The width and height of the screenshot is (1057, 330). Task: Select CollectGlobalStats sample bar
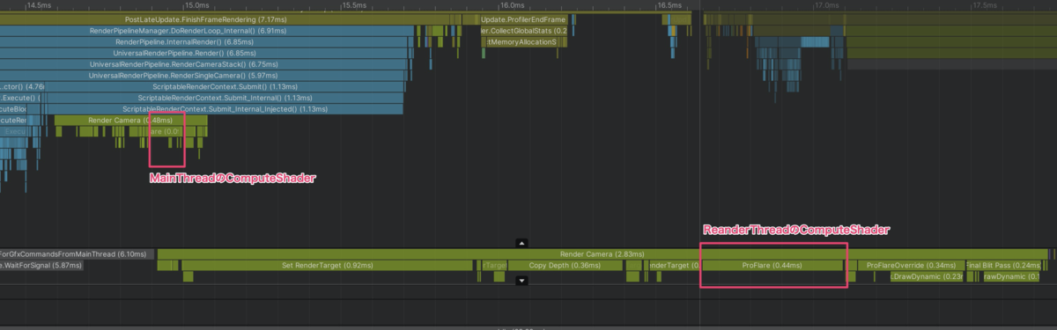523,30
